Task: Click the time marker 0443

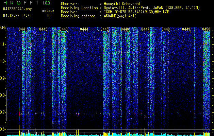Action: pyautogui.click(x=64, y=29)
